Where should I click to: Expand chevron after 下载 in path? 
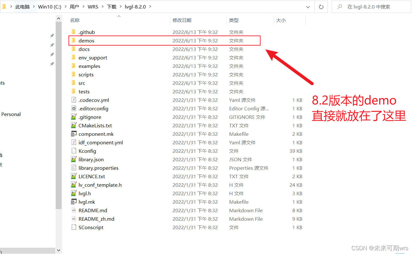click(x=121, y=7)
